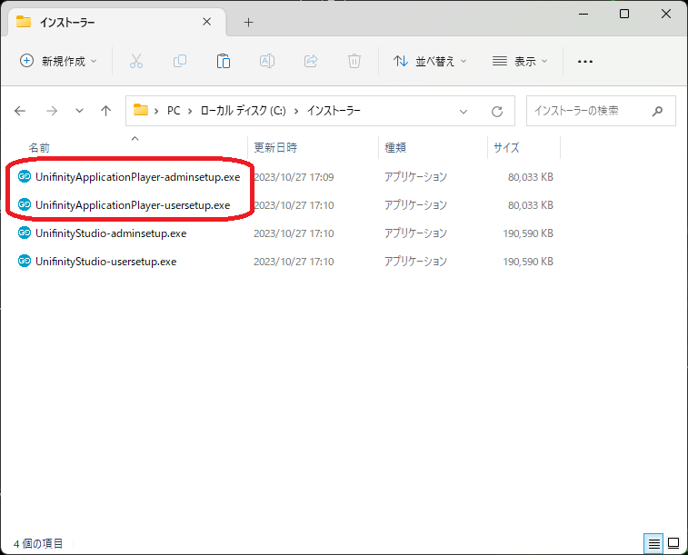Screen dimensions: 688x555
Task: Sort files by 更新日時 column header
Action: coord(275,147)
